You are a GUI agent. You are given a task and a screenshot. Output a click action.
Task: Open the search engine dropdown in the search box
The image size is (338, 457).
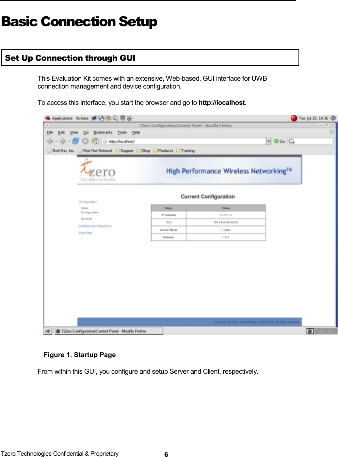point(292,141)
